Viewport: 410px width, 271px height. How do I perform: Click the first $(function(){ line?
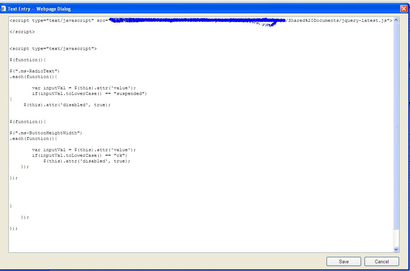click(x=28, y=60)
